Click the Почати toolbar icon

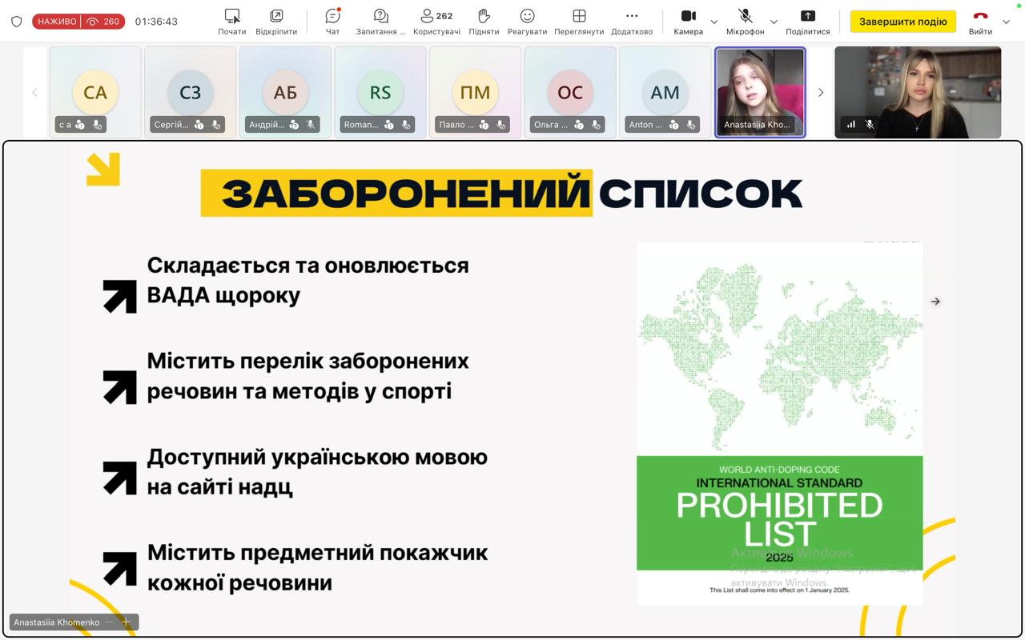pos(232,22)
